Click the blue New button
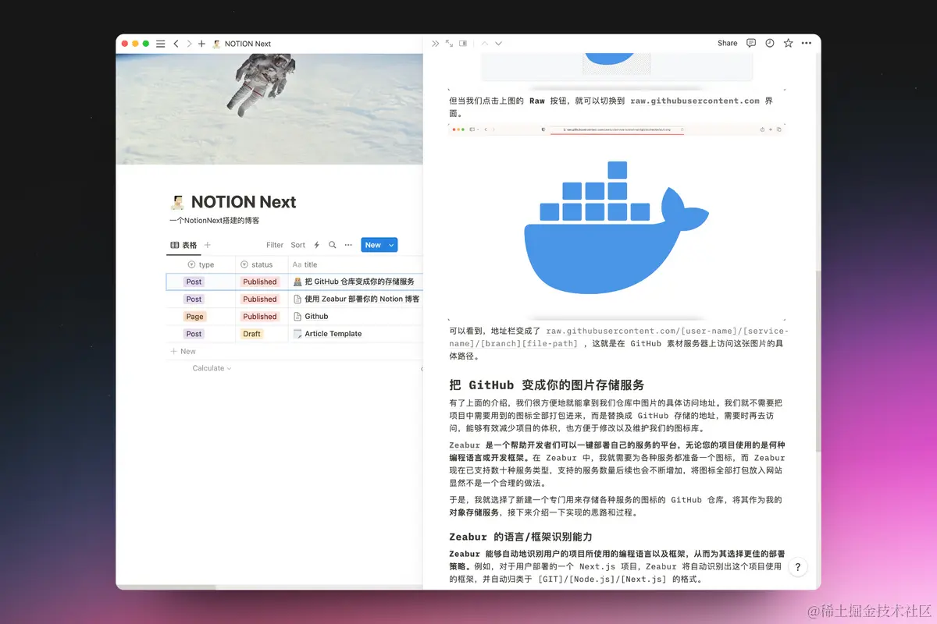This screenshot has width=937, height=624. 373,245
